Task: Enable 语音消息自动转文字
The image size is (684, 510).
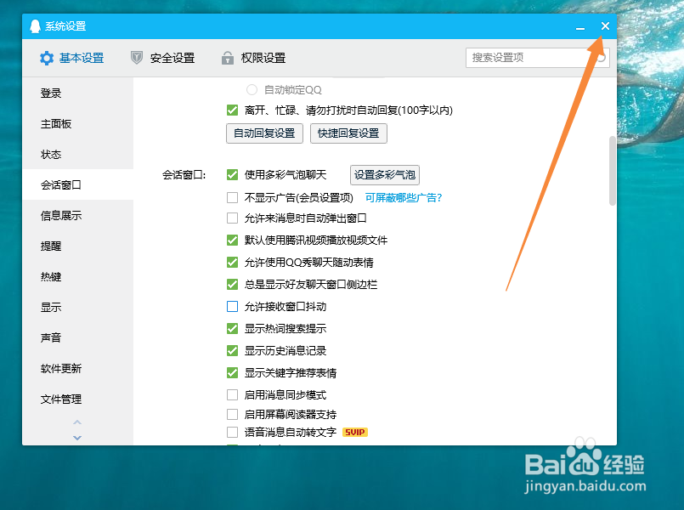Action: [233, 433]
